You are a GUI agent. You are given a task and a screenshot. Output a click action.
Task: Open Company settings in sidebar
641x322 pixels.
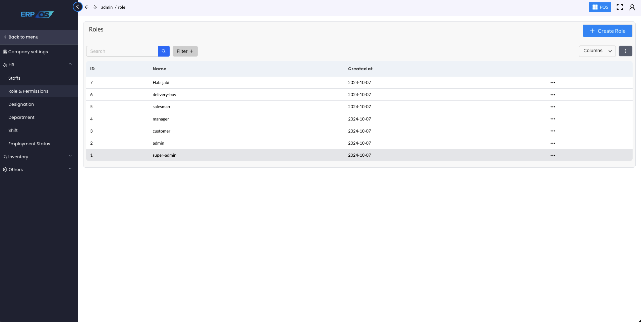pyautogui.click(x=28, y=52)
